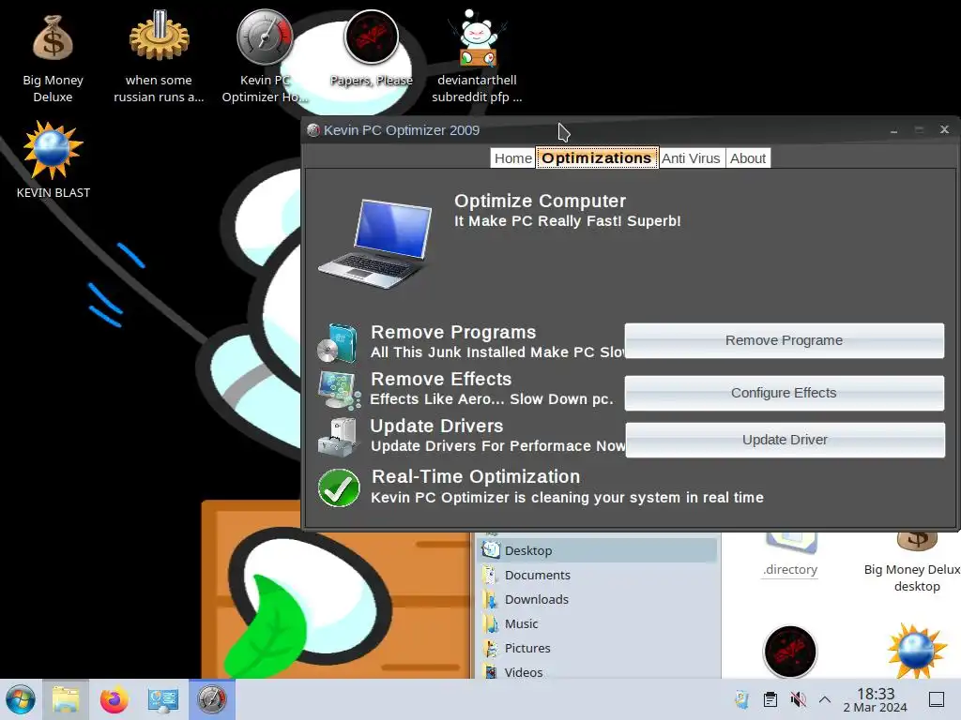961x720 pixels.
Task: Open the file manager taskbar icon
Action: (x=66, y=699)
